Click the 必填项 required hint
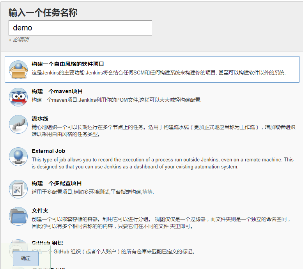This screenshot has width=303, height=269. (x=19, y=40)
